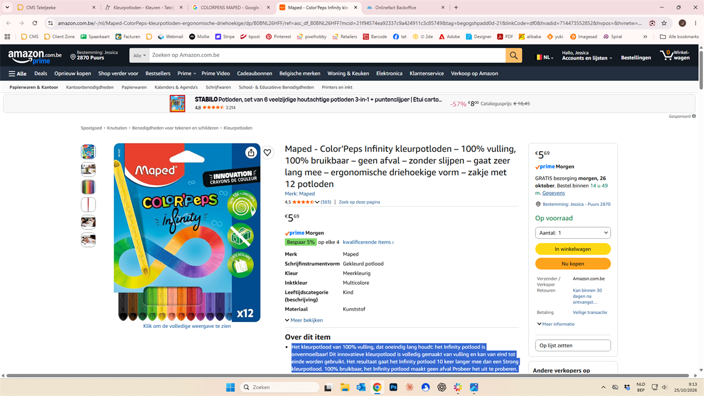
Task: Open the Prime navigation dropdown
Action: click(x=187, y=73)
